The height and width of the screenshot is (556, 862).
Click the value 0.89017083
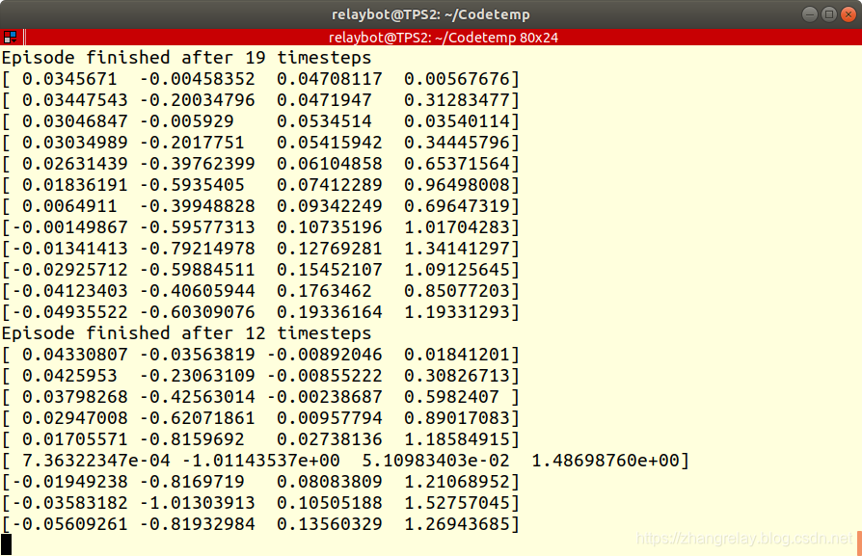(x=457, y=418)
